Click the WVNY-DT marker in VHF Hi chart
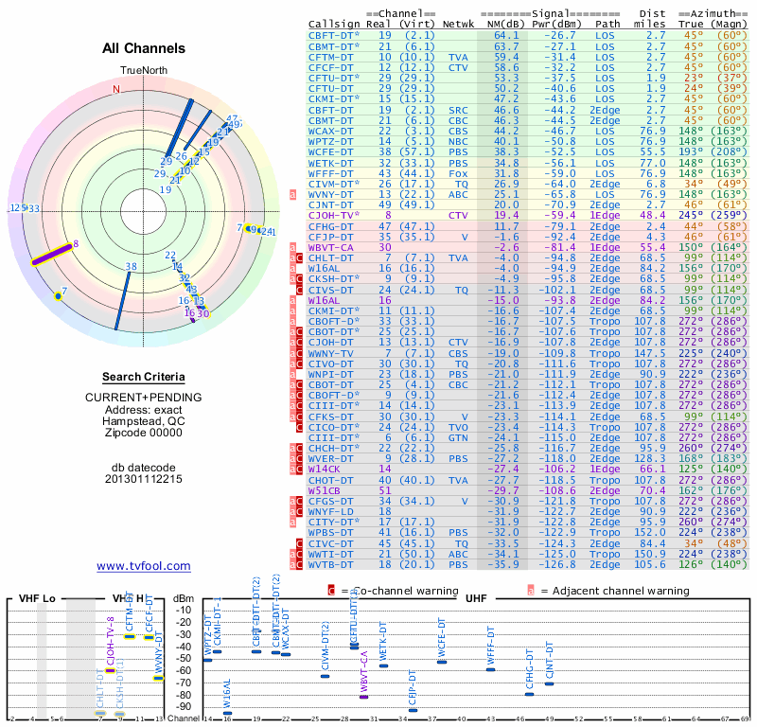757x727 pixels. coord(159,678)
